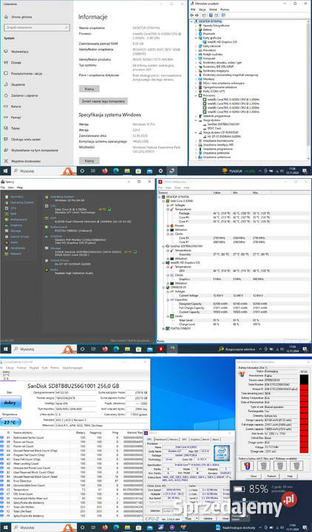Collapse Karty graficzne node in Device Manager
Screen dimensions: 312x532
[196, 38]
